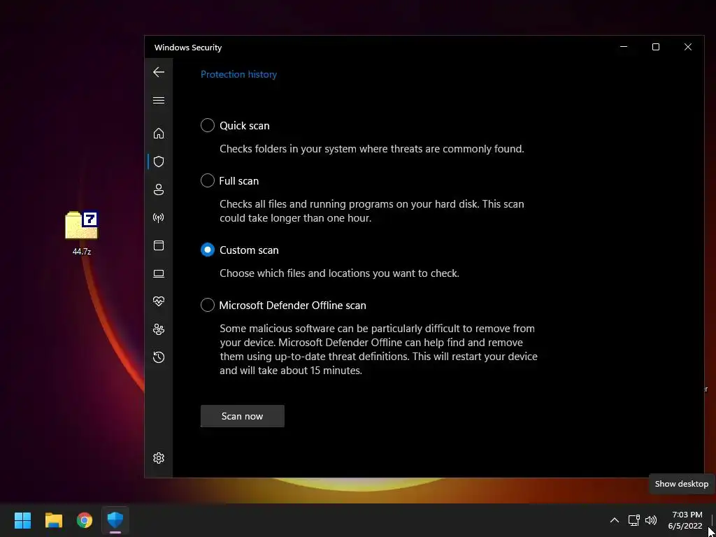Open Account protection person icon
This screenshot has width=716, height=537.
click(159, 189)
